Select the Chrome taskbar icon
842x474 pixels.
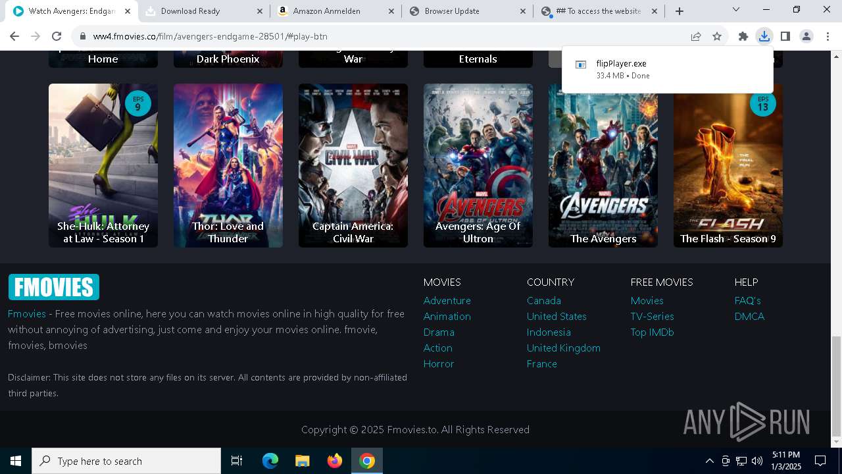tap(367, 461)
